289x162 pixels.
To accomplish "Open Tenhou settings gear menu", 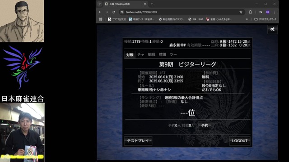I will tap(273, 29).
